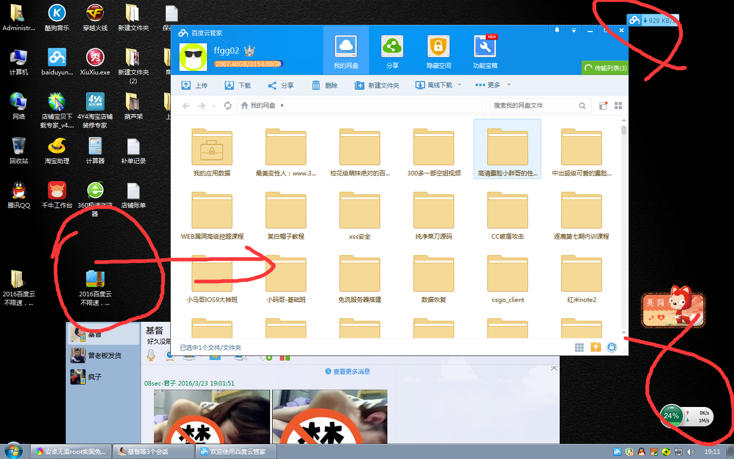Open navigation history dropdown beside forward arrow

pos(214,106)
